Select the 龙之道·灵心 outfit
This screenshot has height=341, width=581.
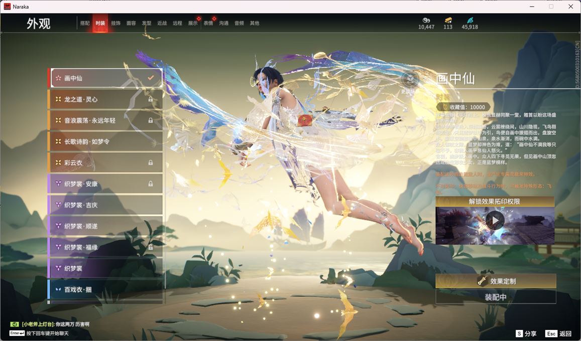[x=105, y=99]
